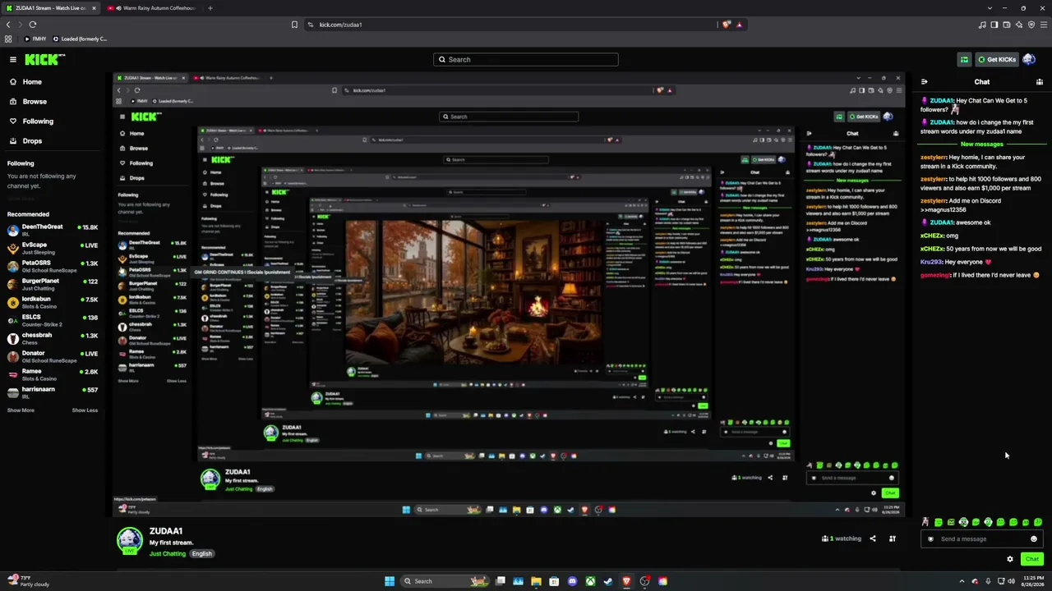Show hidden system tray icons

point(962,581)
